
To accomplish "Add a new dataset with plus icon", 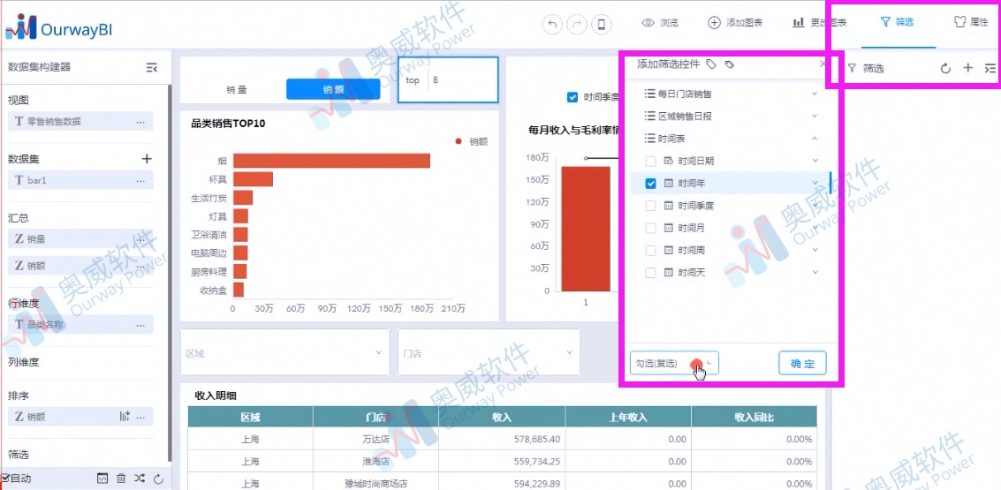I will [x=147, y=159].
